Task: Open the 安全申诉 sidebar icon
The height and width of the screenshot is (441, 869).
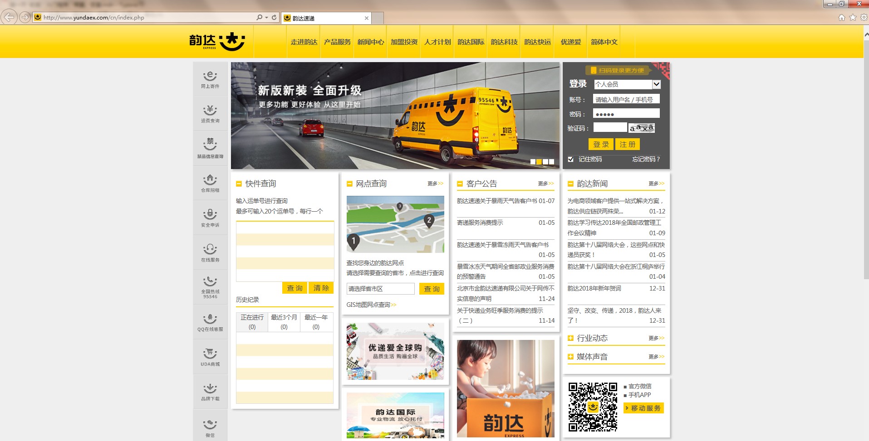Action: [x=210, y=218]
